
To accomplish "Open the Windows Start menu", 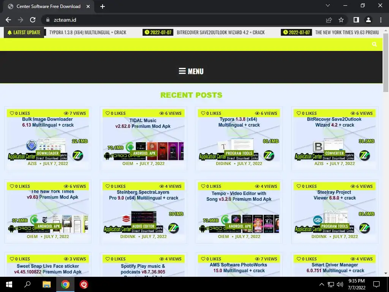I will click(9, 284).
